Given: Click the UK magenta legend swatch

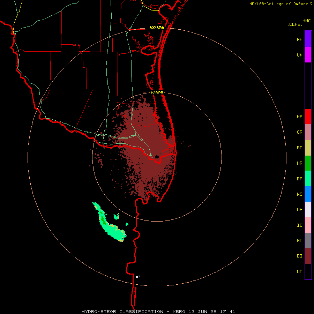Looking at the screenshot, I should [x=308, y=55].
